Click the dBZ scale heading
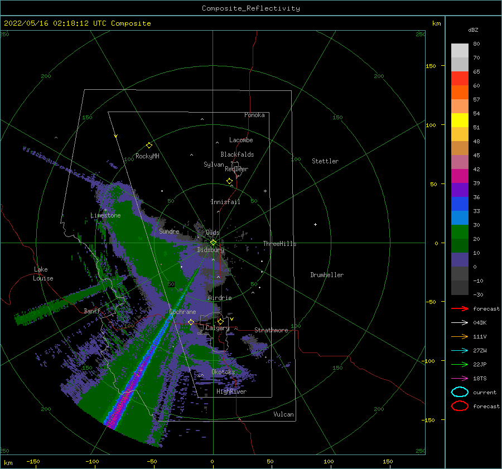Screen dimensions: 502x469 tap(473, 30)
